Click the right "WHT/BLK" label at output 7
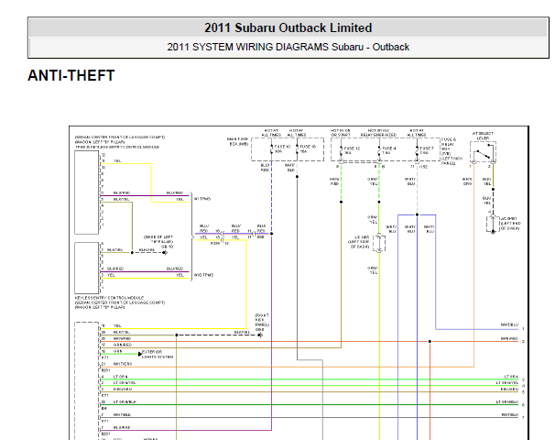555x440 pixels. click(509, 414)
